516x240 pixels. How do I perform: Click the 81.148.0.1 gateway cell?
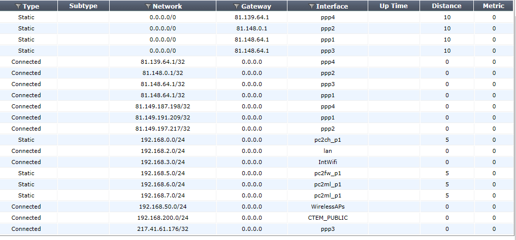(x=251, y=28)
